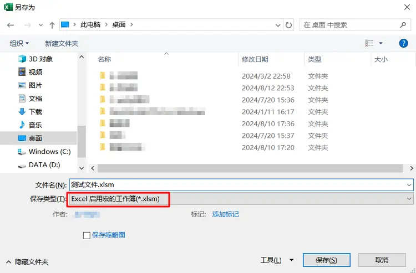The height and width of the screenshot is (273, 416).
Task: Select 桌面 in navigation pane
Action: tap(38, 138)
